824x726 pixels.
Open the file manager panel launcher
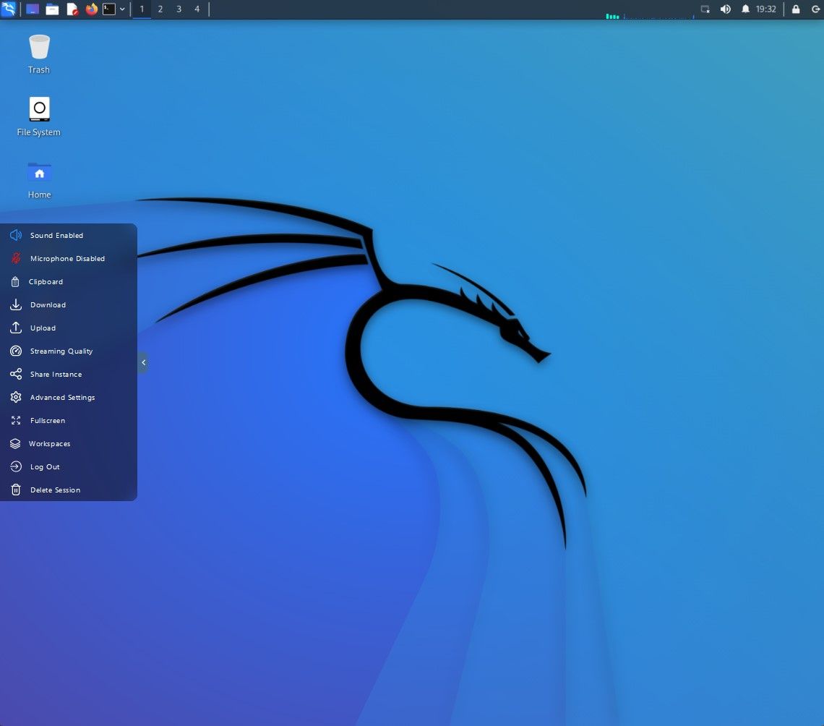coord(52,9)
